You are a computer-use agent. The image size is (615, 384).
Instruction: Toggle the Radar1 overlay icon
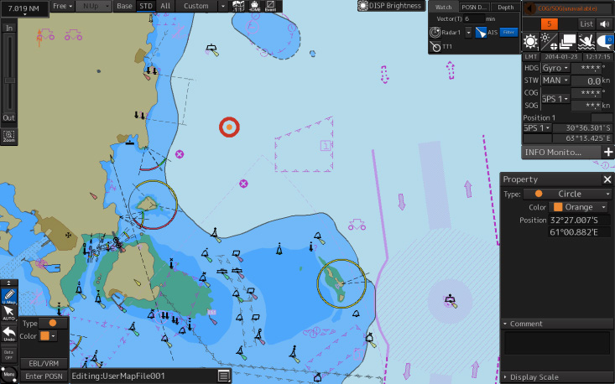tap(435, 33)
